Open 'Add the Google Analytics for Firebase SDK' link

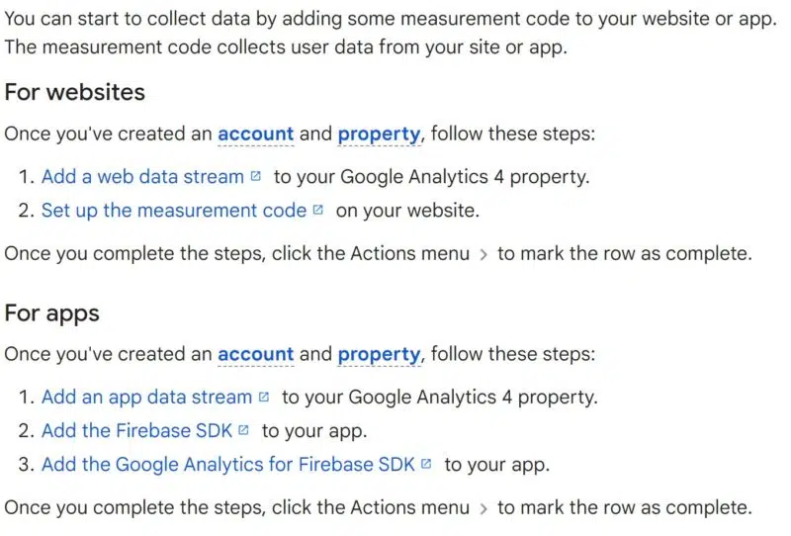tap(227, 464)
